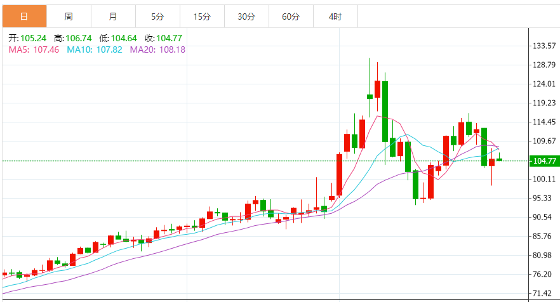The height and width of the screenshot is (302, 560).
Task: Click the MA10: 107.82 indicator label
Action: pyautogui.click(x=95, y=49)
